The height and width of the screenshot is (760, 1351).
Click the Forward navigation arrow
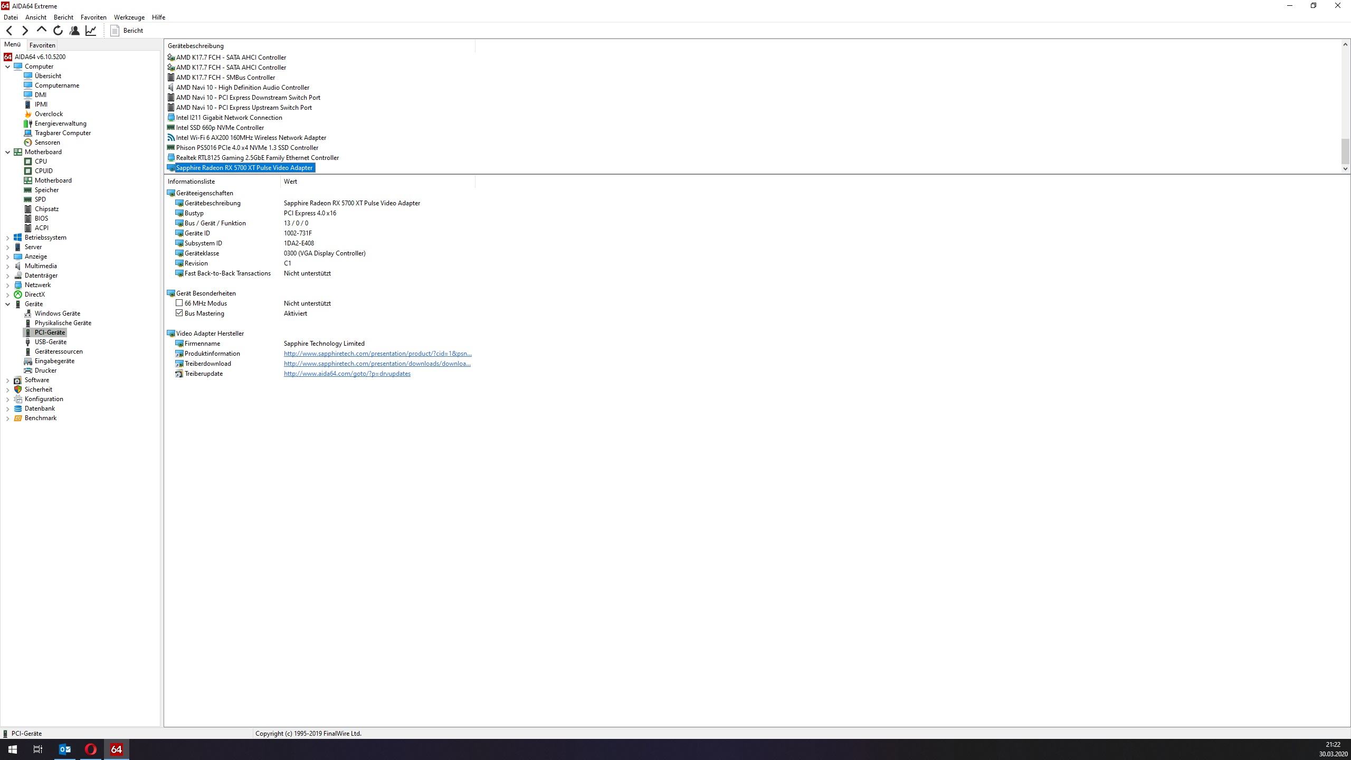coord(25,31)
